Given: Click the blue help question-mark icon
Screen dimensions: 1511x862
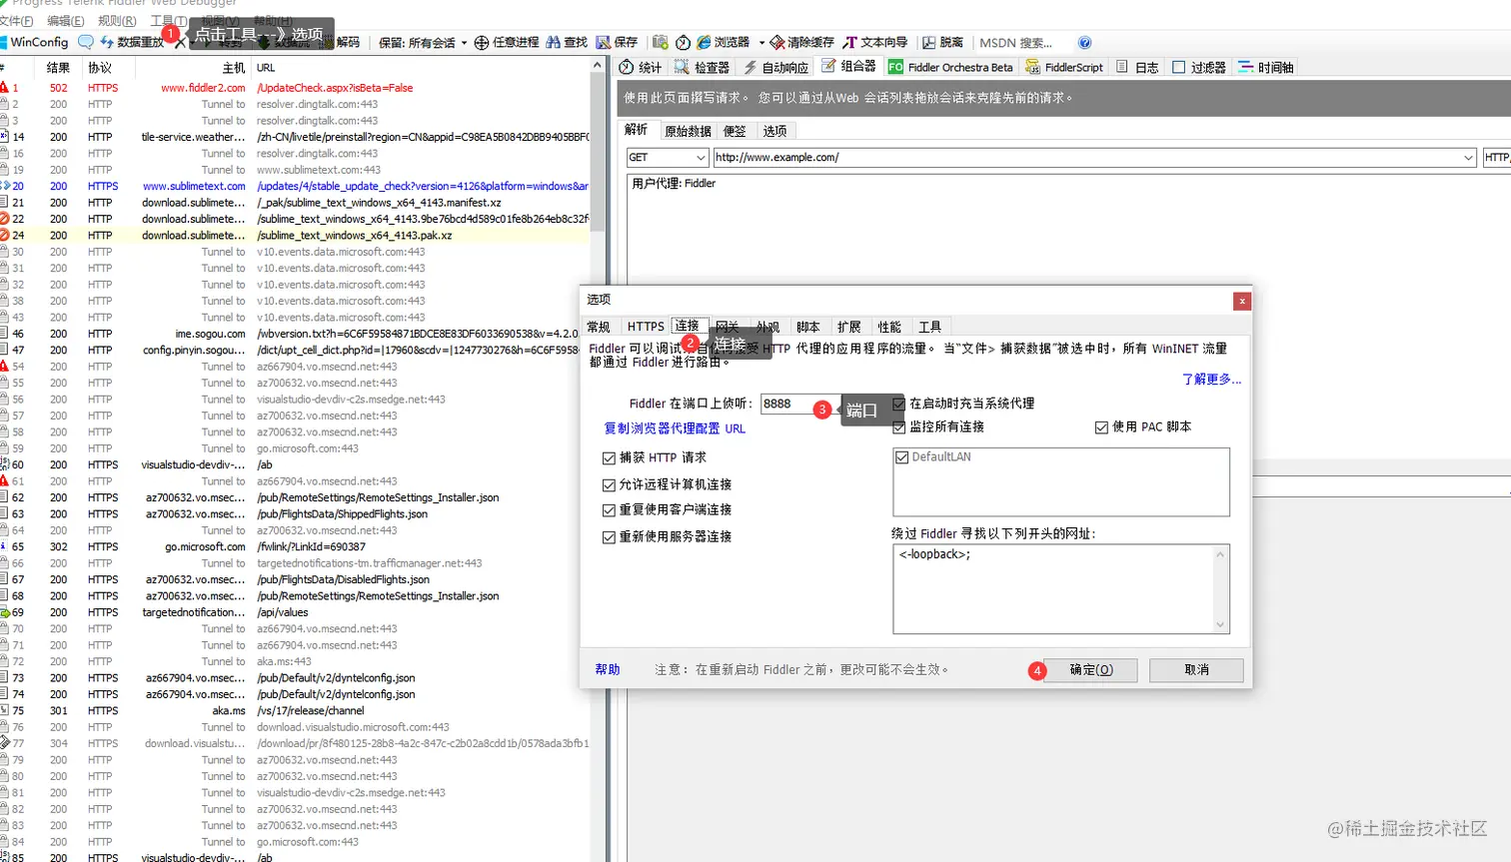Looking at the screenshot, I should 1085,42.
